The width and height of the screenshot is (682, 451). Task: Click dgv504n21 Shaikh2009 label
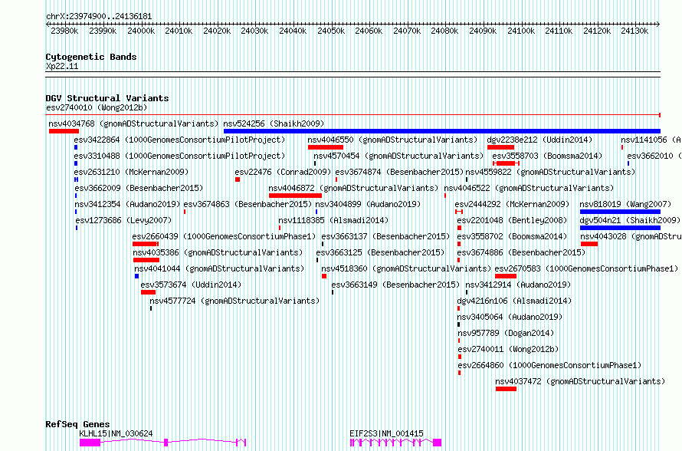630,220
